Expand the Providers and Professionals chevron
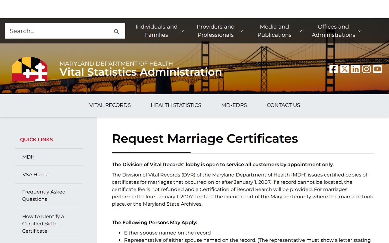 [241, 31]
